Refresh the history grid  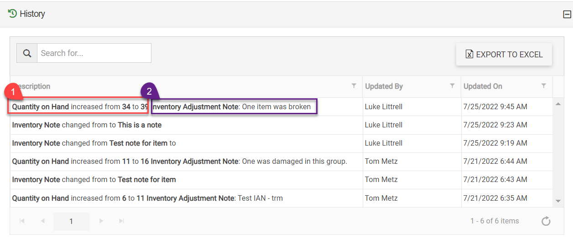coord(546,221)
